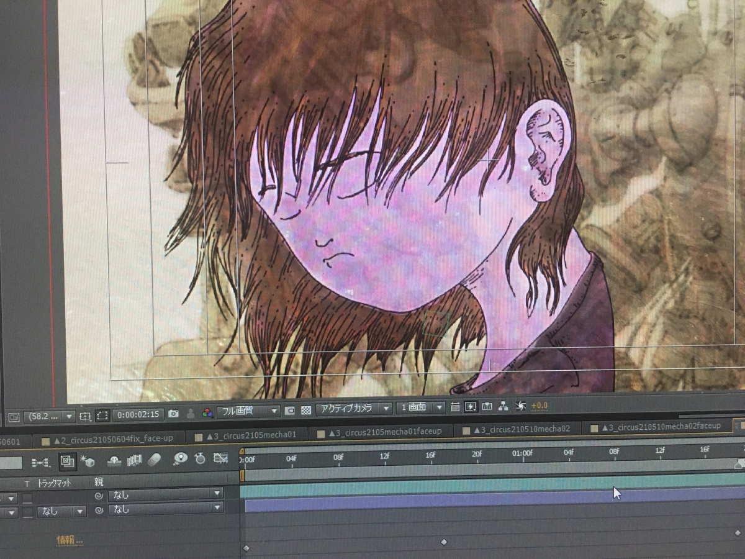Screen dimensions: 745x559
Task: Click the Graph Editor icon
Action: point(220,458)
